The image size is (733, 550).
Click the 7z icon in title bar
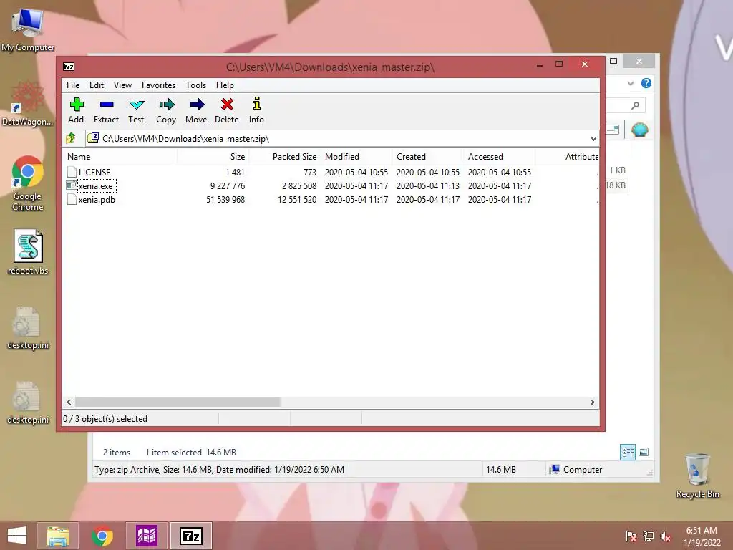(69, 67)
